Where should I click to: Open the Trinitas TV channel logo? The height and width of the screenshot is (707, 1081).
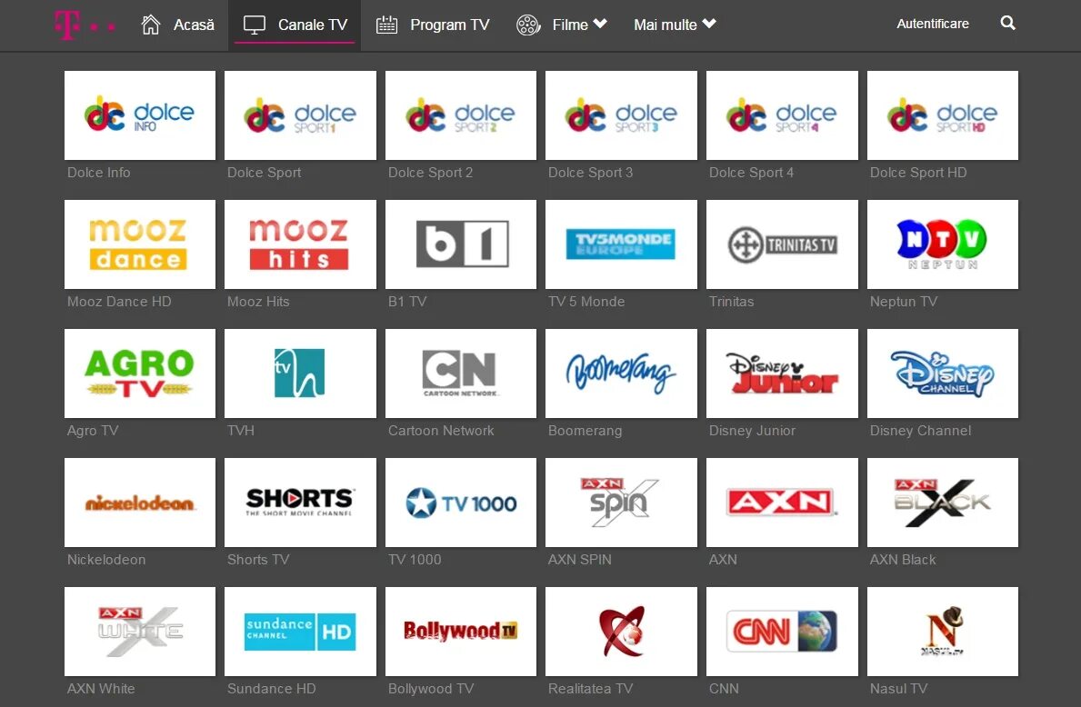pyautogui.click(x=782, y=244)
